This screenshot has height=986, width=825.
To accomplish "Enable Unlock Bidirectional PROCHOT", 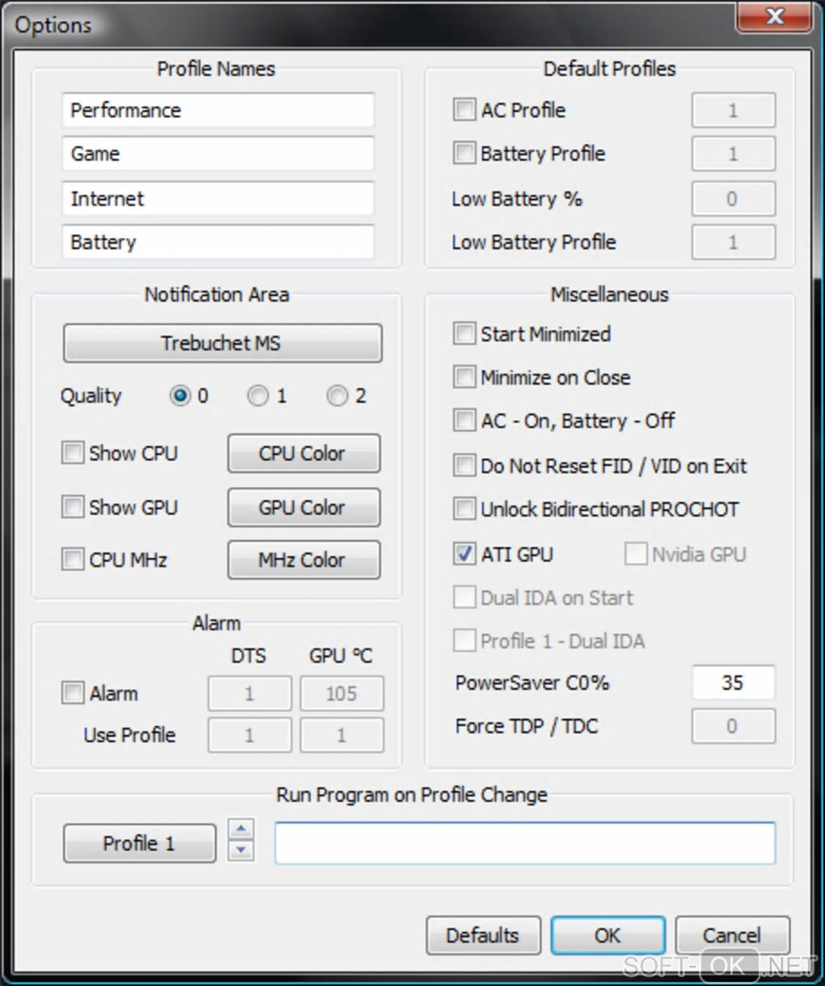I will point(464,509).
